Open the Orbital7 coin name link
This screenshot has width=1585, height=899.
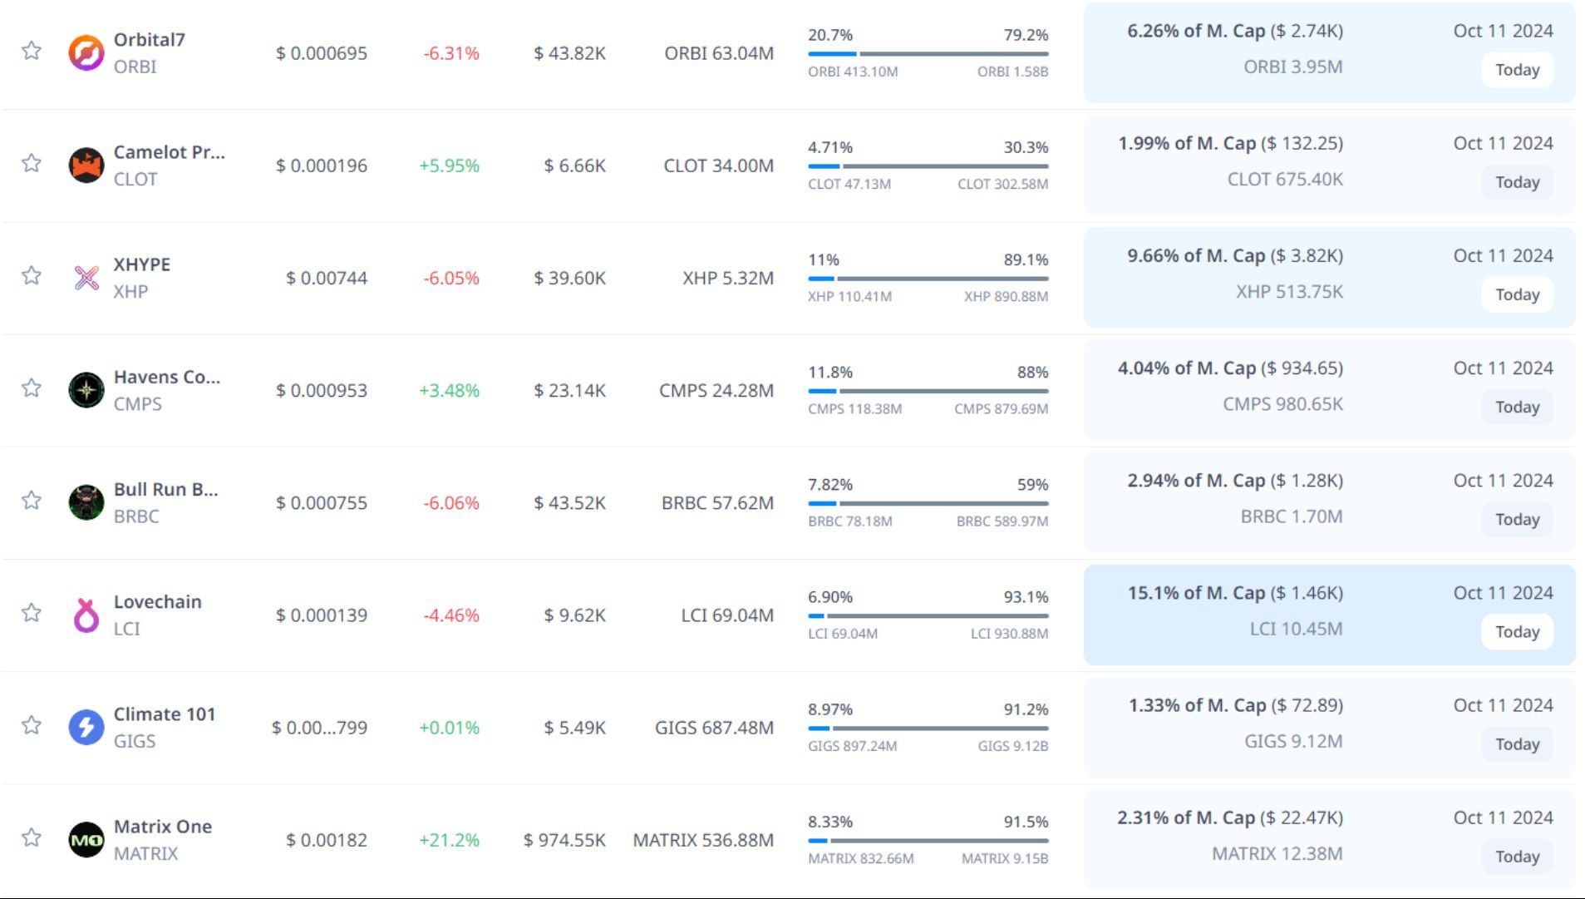pyautogui.click(x=150, y=40)
